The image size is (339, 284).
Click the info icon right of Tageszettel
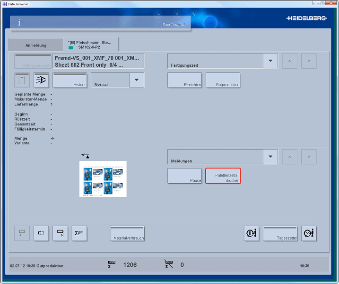308,233
